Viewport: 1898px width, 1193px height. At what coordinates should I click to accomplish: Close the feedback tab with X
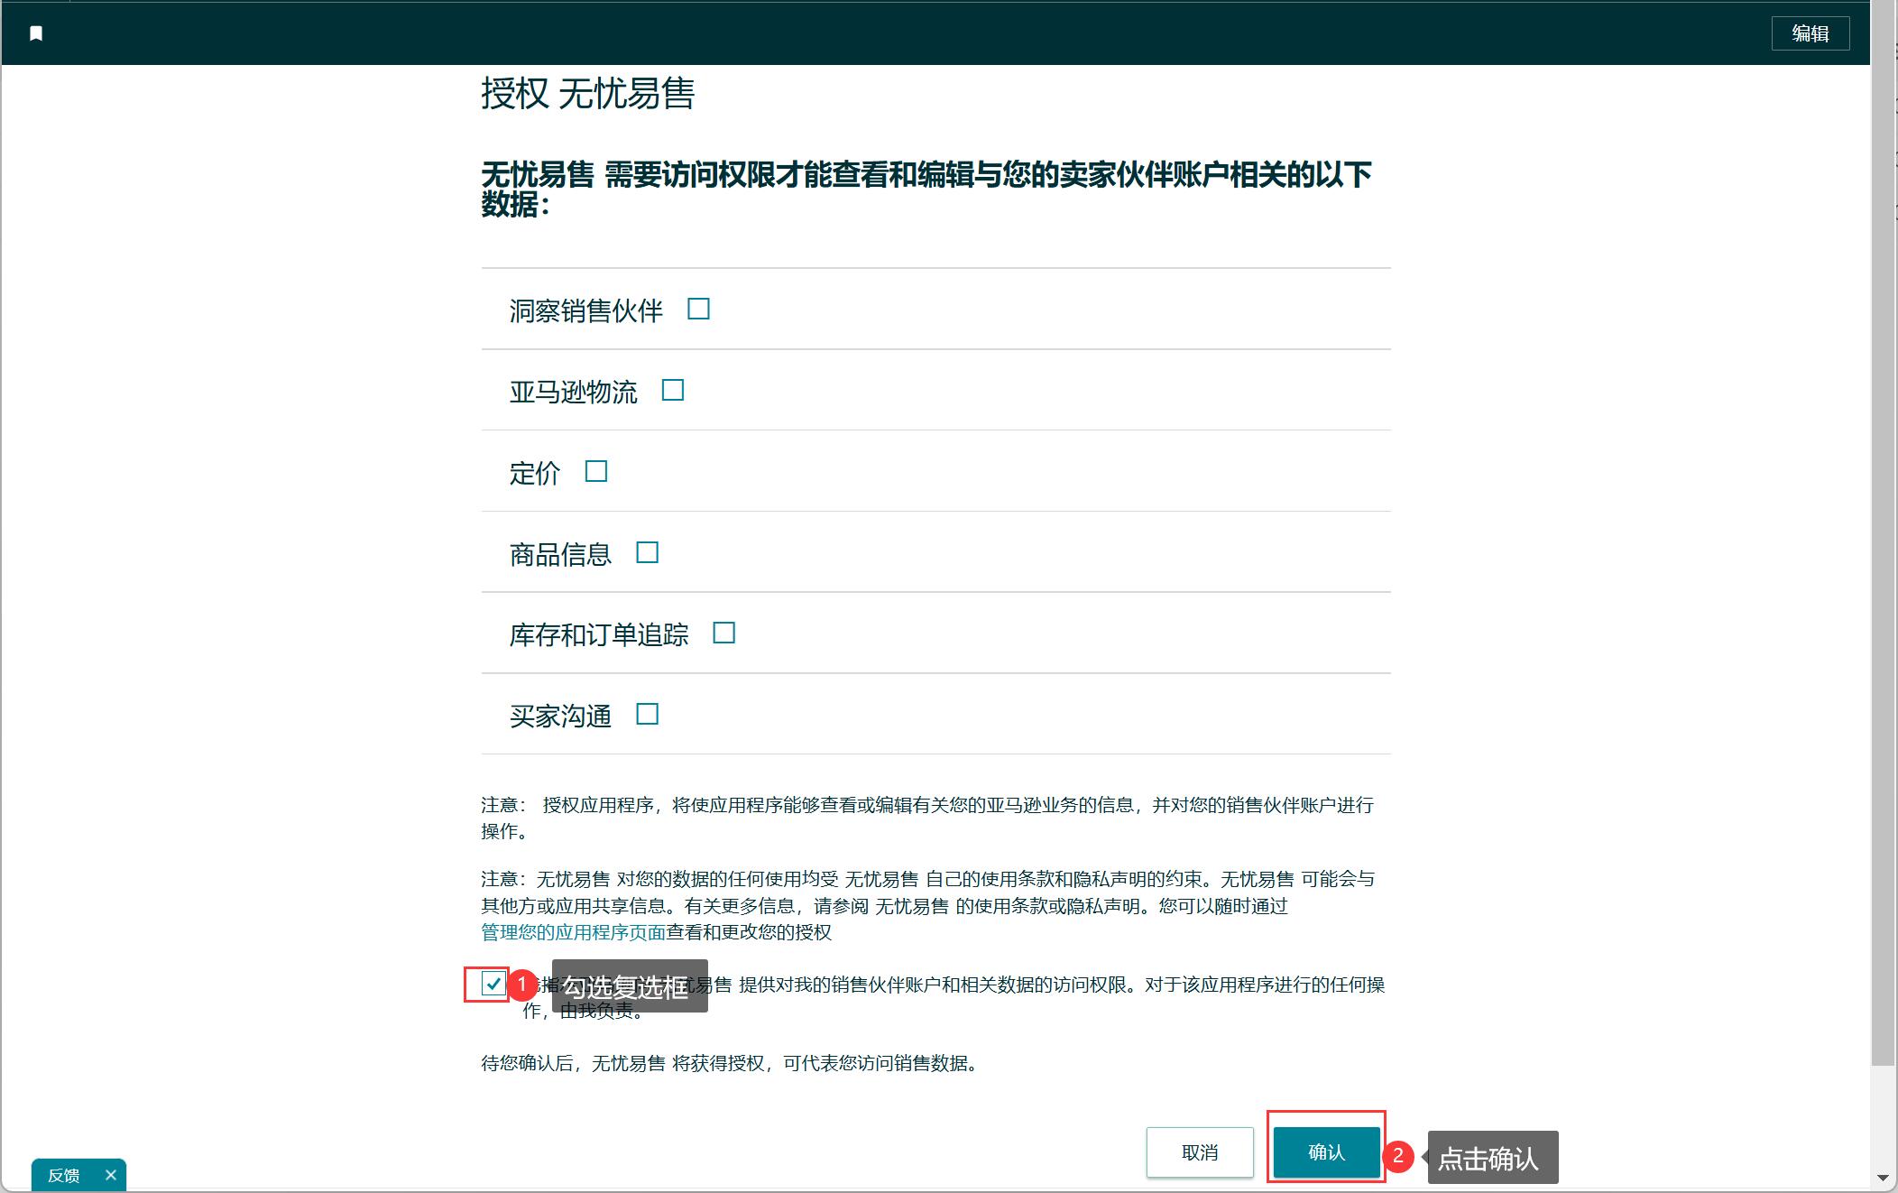[x=111, y=1174]
